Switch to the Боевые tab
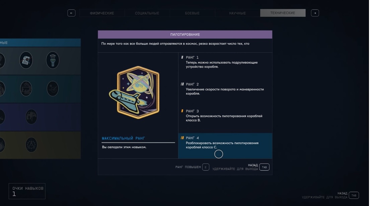 coord(192,13)
